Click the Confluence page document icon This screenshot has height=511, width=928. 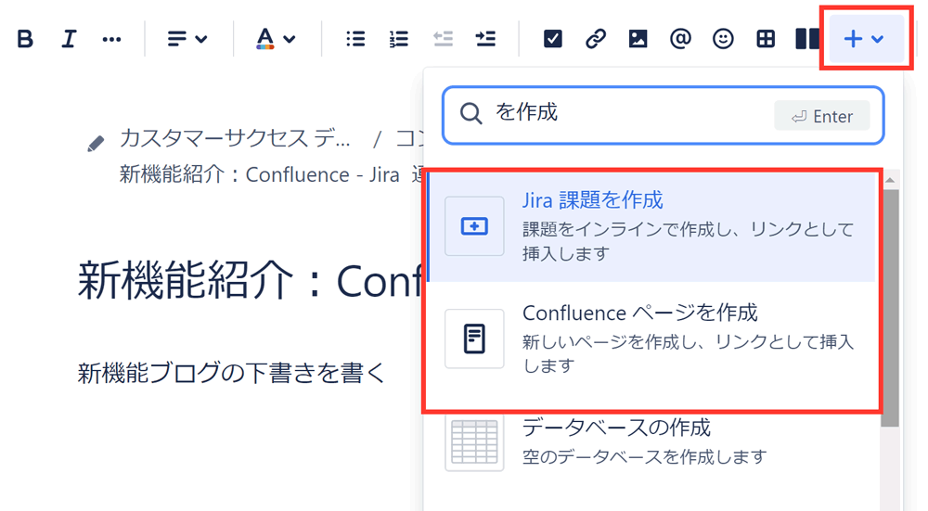(474, 339)
